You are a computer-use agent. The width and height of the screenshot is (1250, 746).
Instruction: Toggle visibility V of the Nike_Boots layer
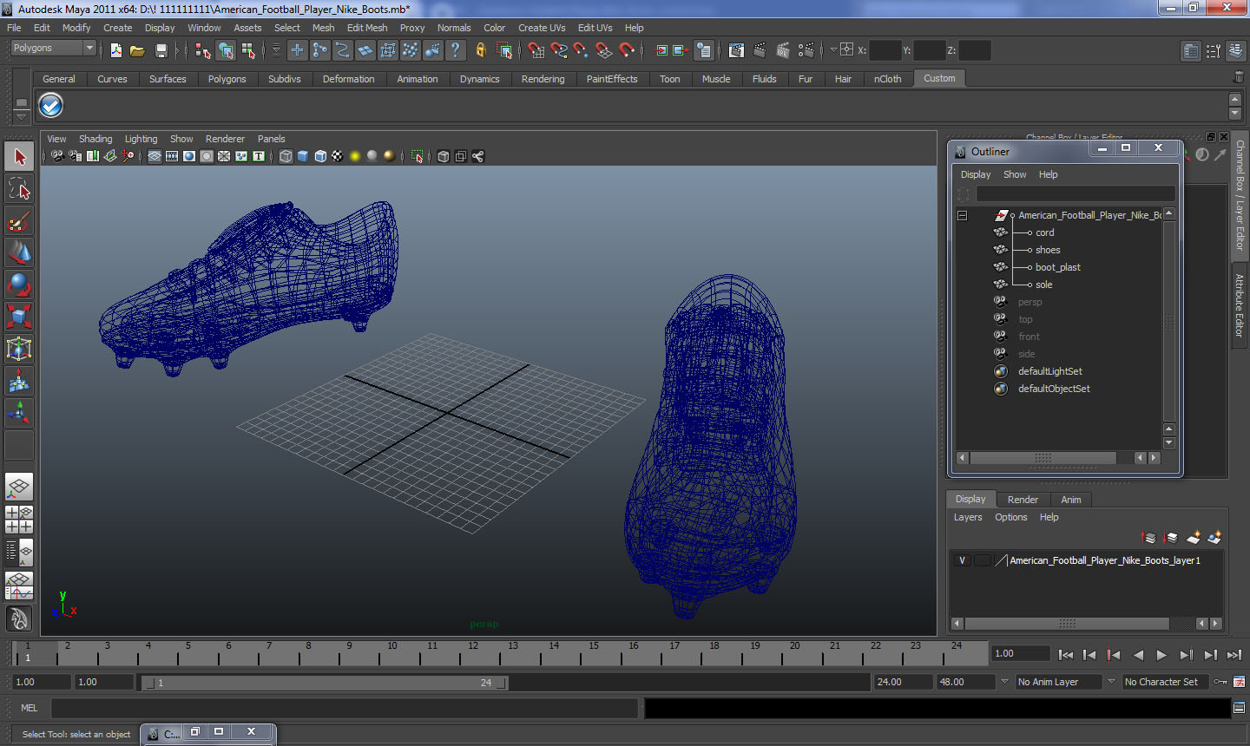click(x=962, y=560)
